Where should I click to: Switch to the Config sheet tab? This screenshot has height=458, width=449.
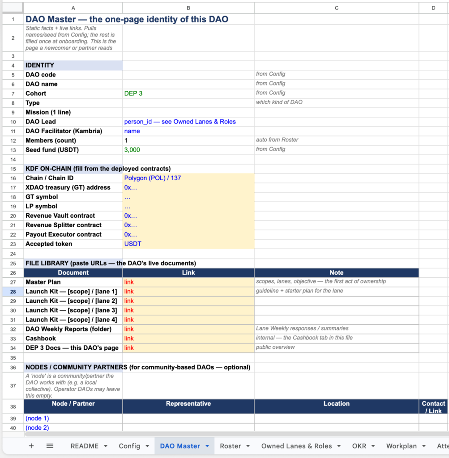click(129, 446)
